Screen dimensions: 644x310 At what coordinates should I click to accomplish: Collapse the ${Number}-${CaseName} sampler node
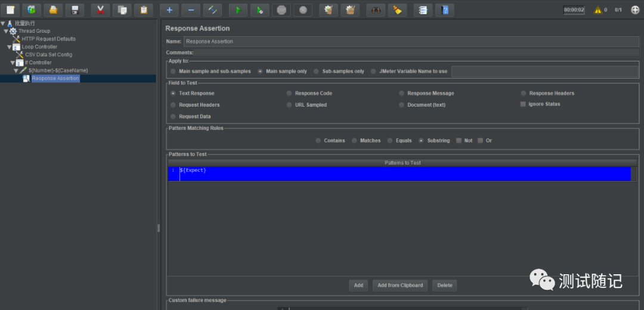click(16, 70)
